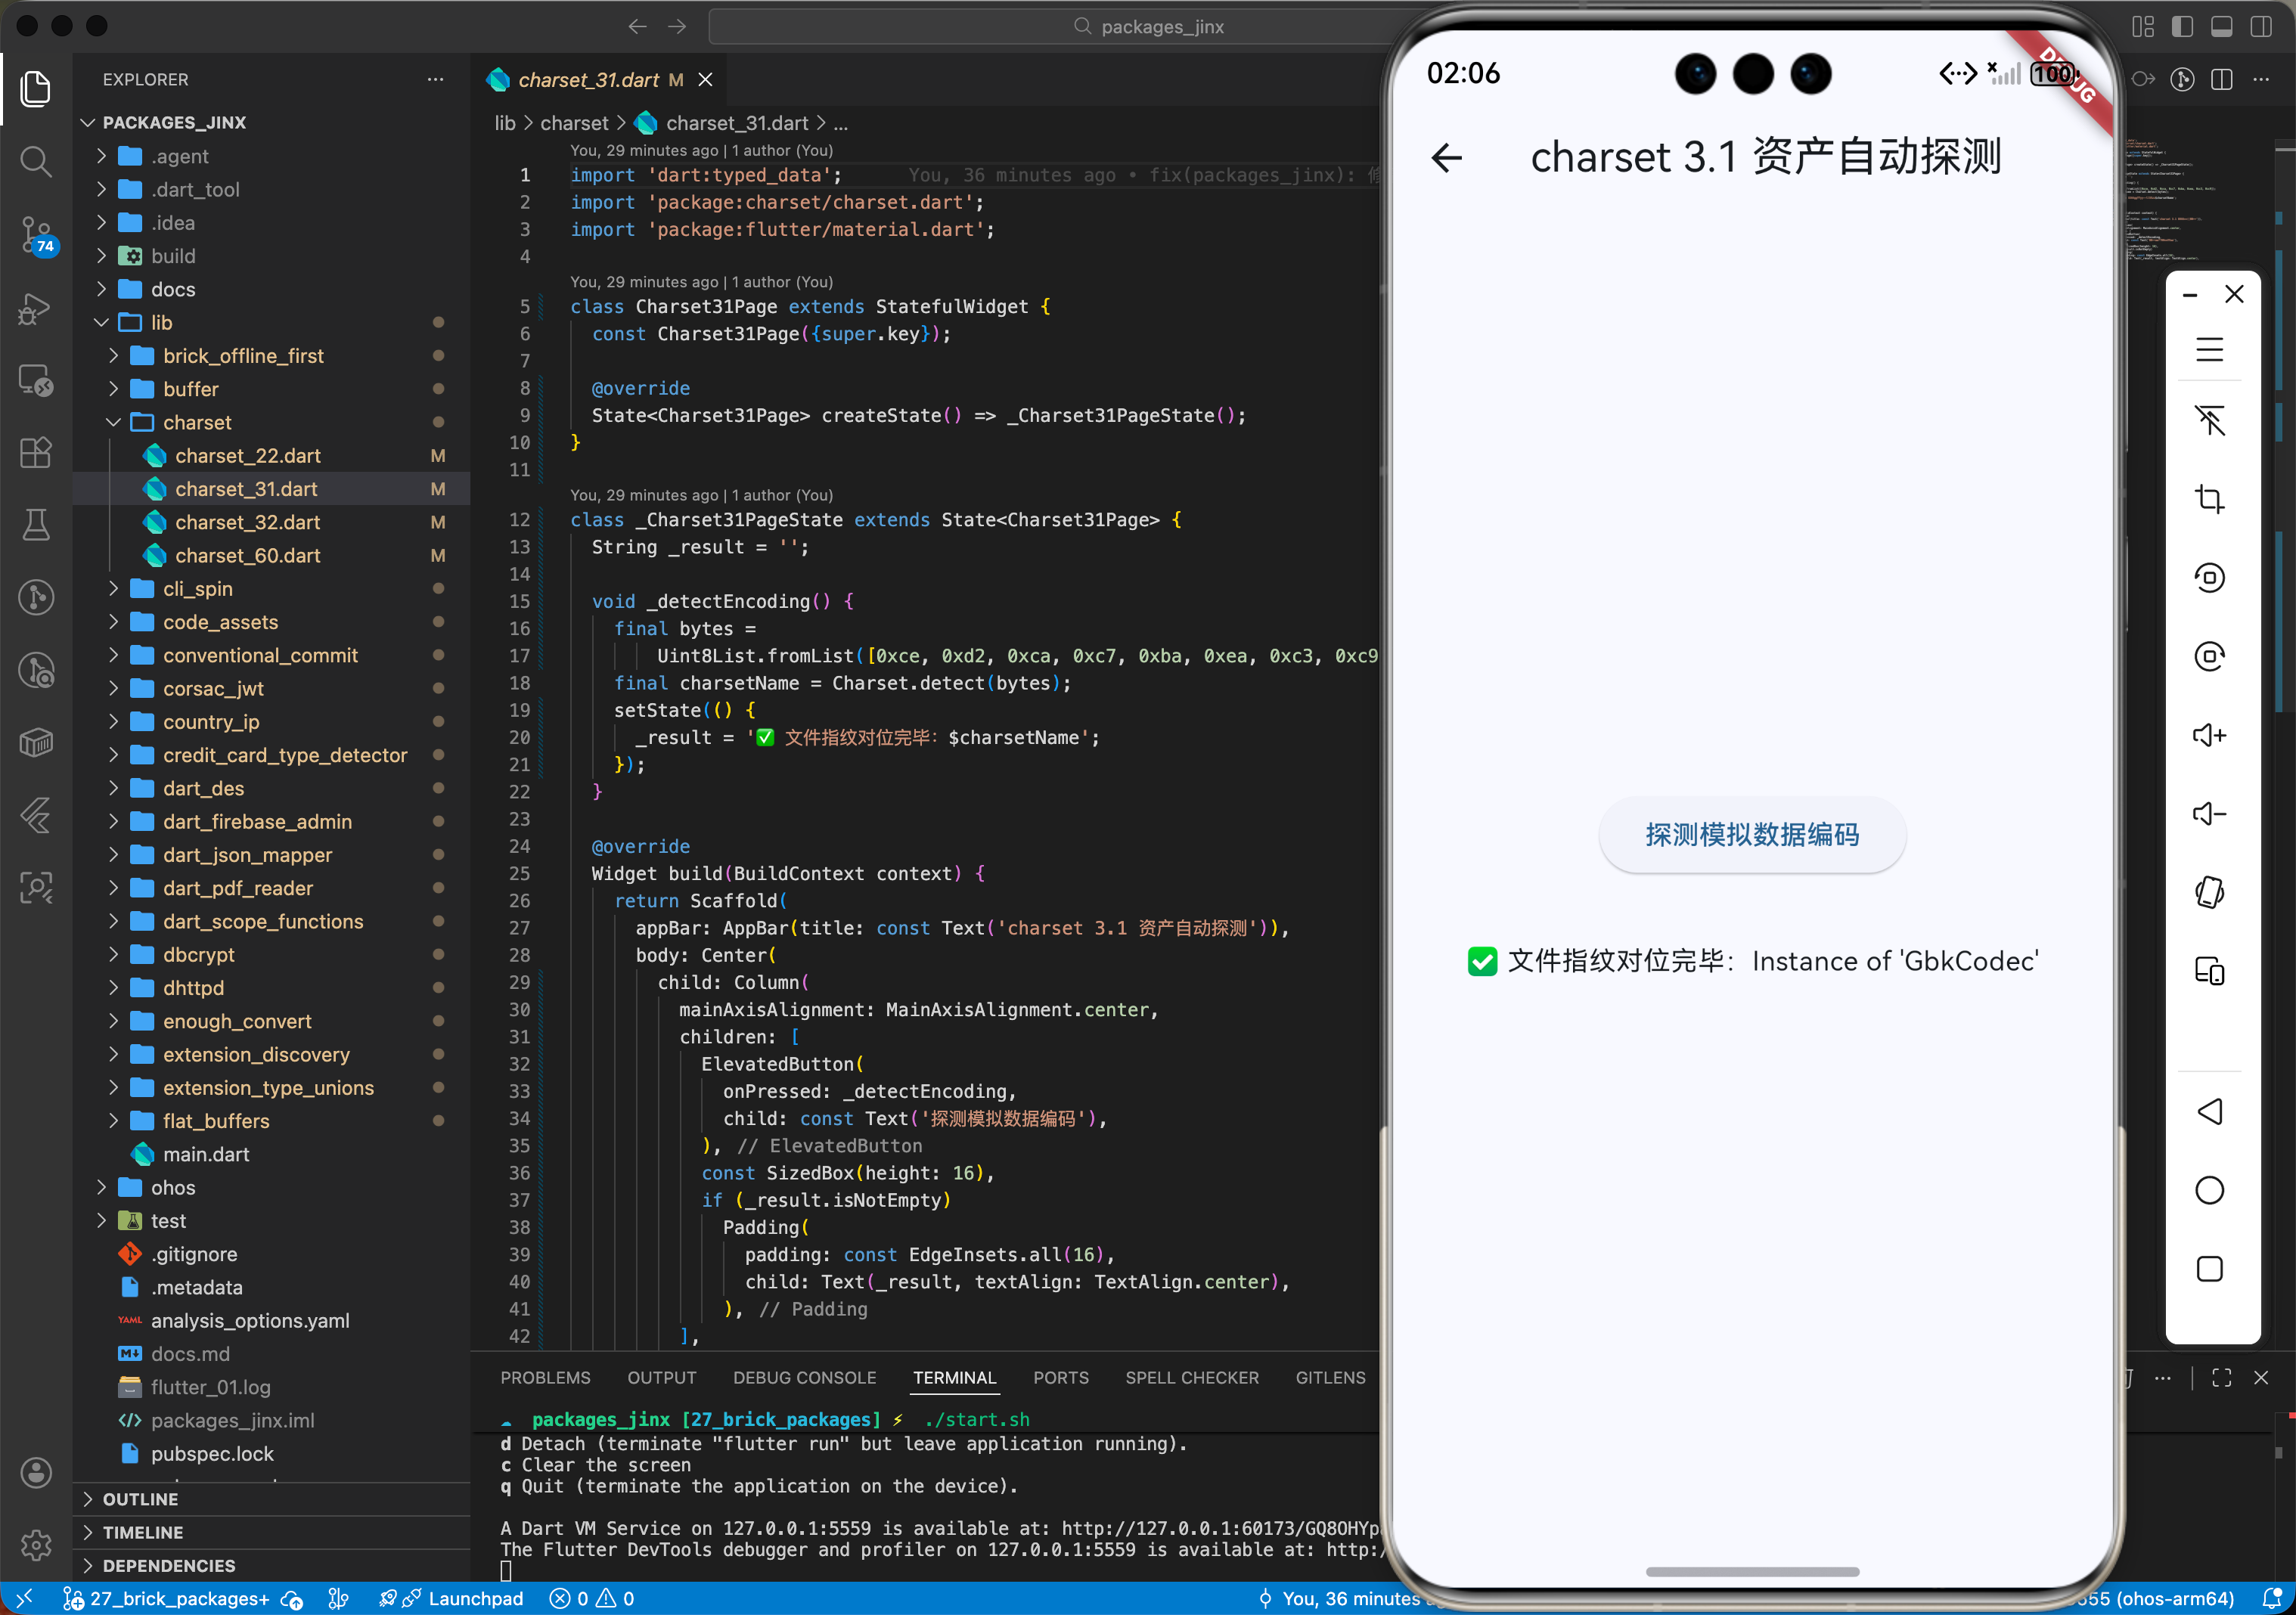Toggle primary side bar layout icon
The width and height of the screenshot is (2296, 1615).
coord(2182,27)
